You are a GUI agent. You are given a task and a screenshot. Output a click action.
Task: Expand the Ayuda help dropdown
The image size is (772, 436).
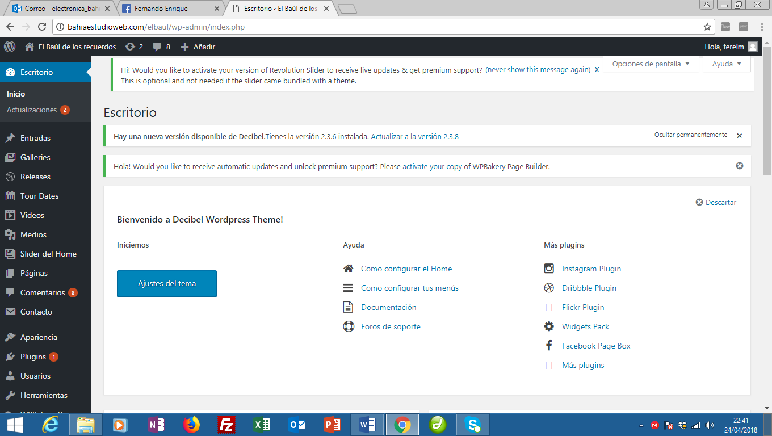(x=727, y=64)
